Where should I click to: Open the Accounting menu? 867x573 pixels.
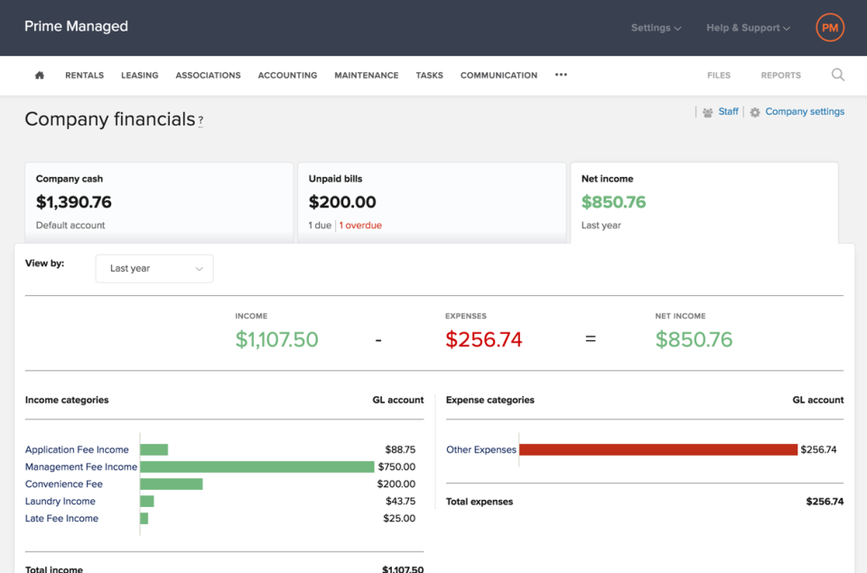coord(287,75)
